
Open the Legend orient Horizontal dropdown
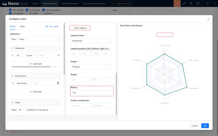(x=91, y=41)
